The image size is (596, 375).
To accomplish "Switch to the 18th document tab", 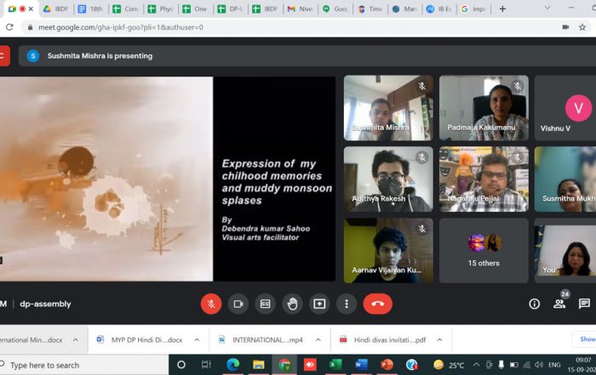I will pyautogui.click(x=90, y=9).
